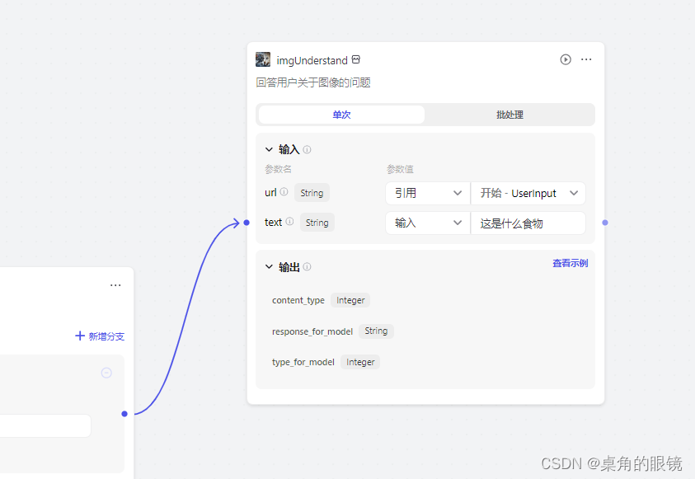Viewport: 695px width, 479px height.
Task: Collapse the left node using circle icon
Action: [x=106, y=373]
